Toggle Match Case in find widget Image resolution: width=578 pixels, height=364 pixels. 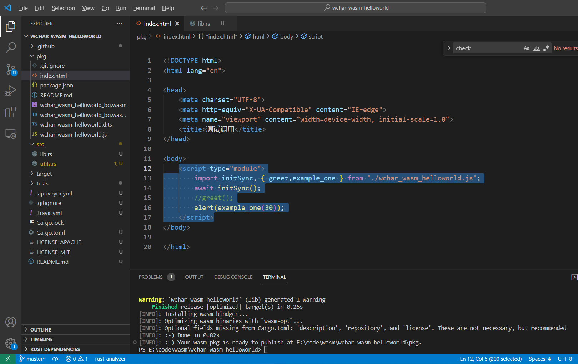pyautogui.click(x=526, y=48)
